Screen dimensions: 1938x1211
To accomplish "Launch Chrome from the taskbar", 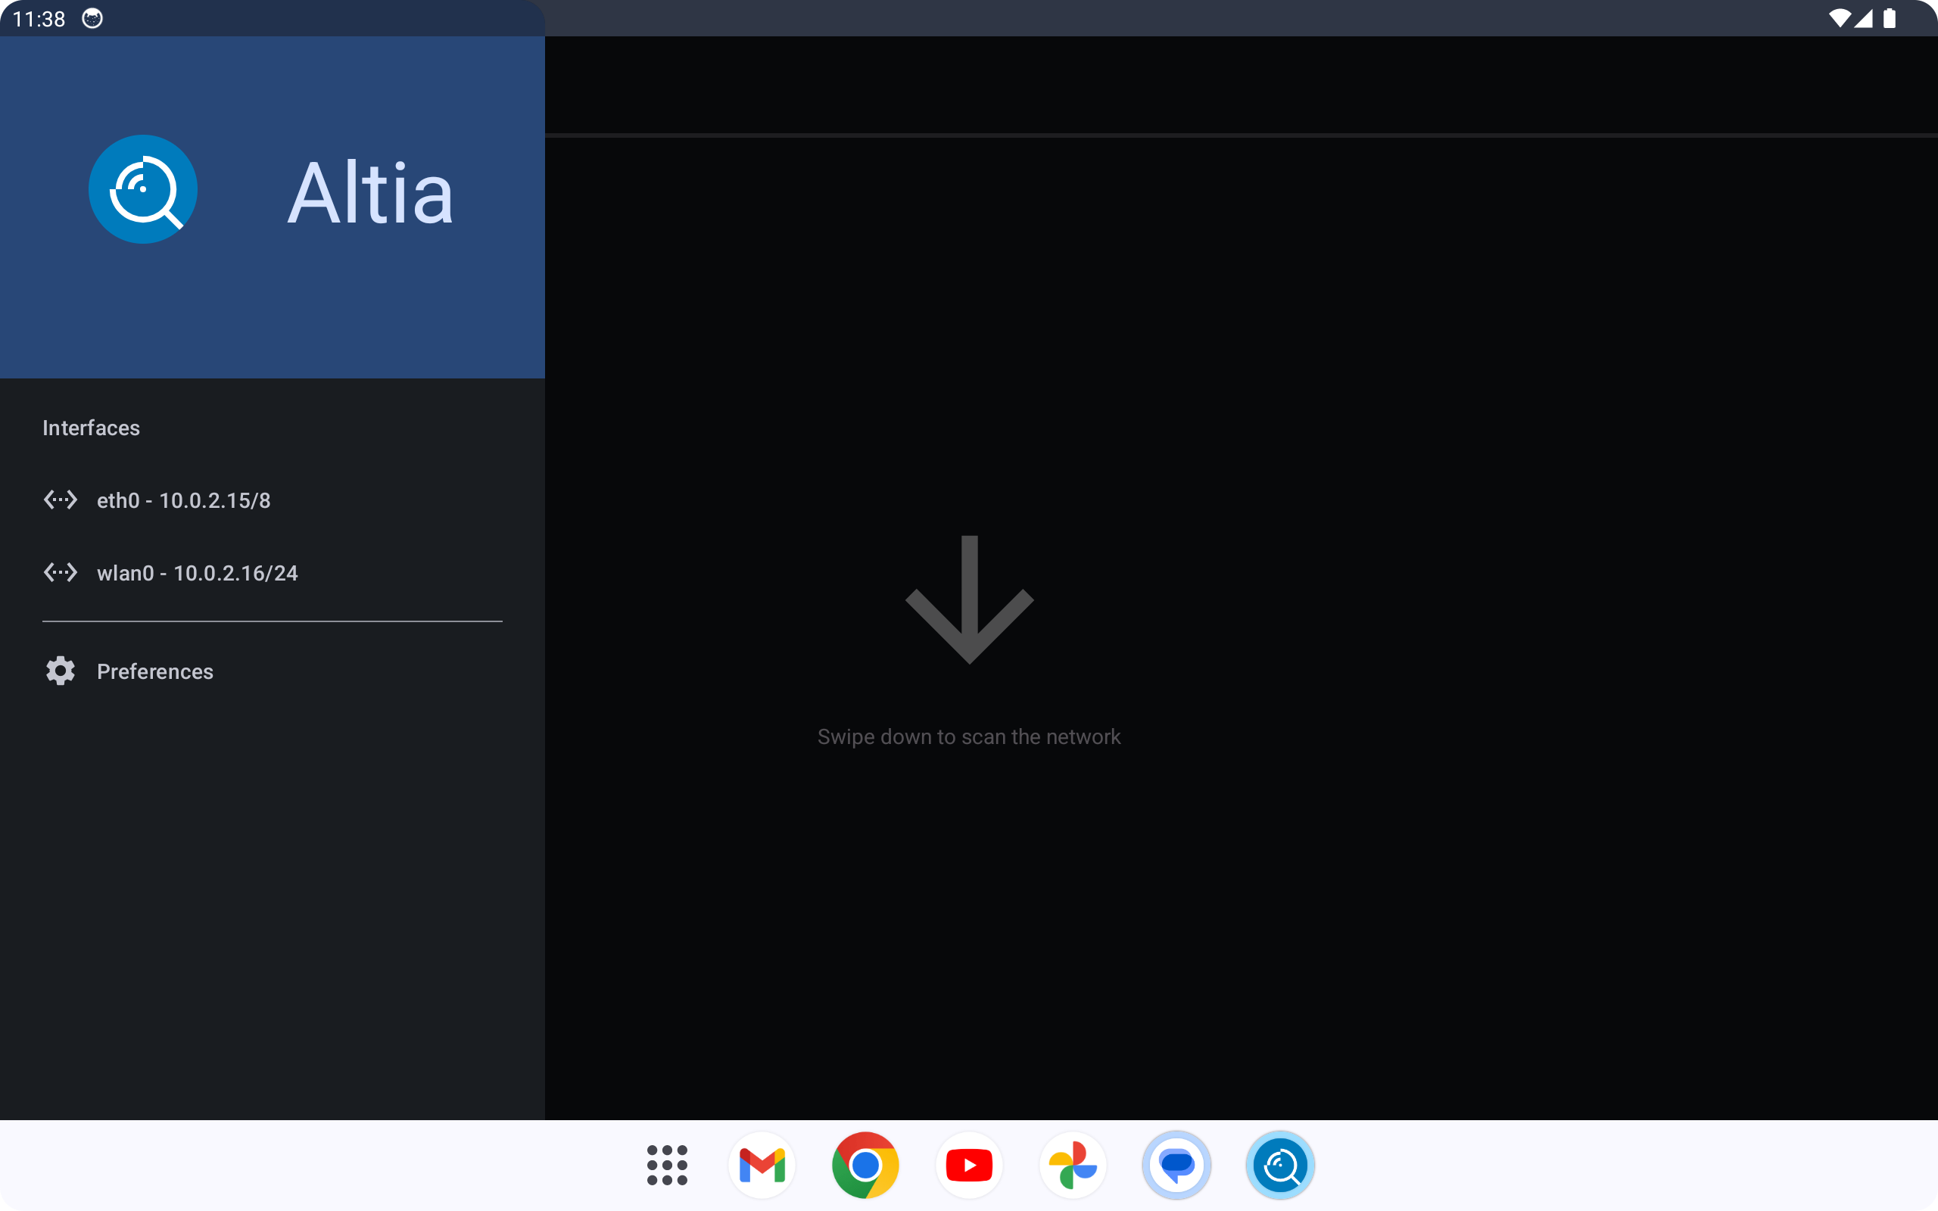I will (x=865, y=1165).
